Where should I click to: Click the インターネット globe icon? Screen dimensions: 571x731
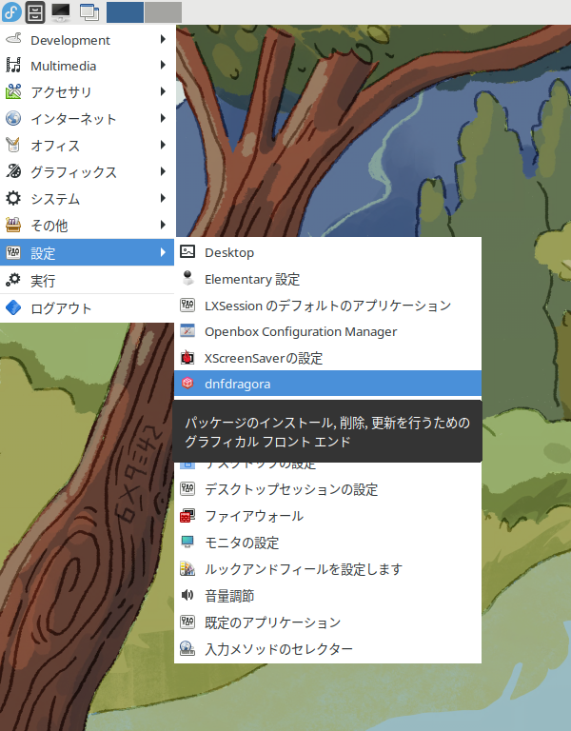click(x=13, y=118)
